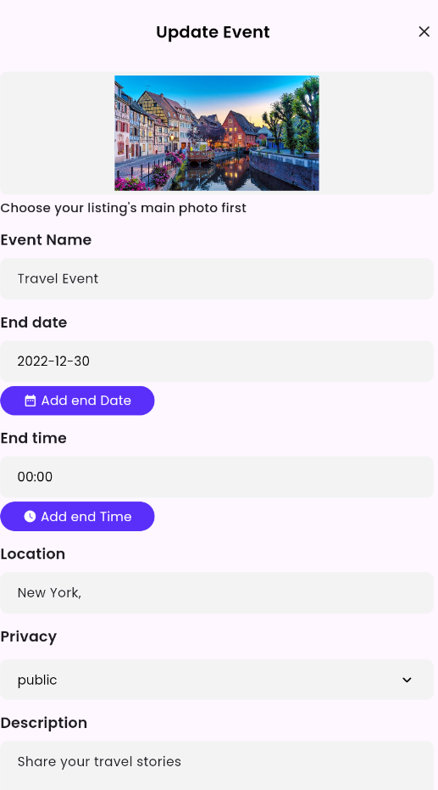
Task: Close the Update Event dialog
Action: (x=424, y=31)
